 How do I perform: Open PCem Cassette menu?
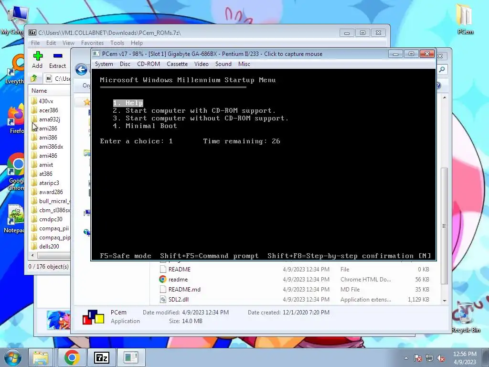tap(177, 64)
